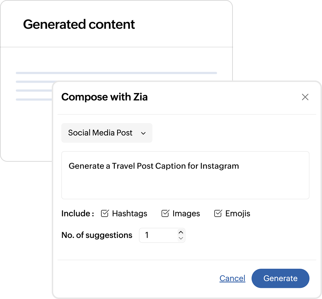The image size is (322, 299).
Task: Click the Images checkmark icon
Action: point(165,213)
